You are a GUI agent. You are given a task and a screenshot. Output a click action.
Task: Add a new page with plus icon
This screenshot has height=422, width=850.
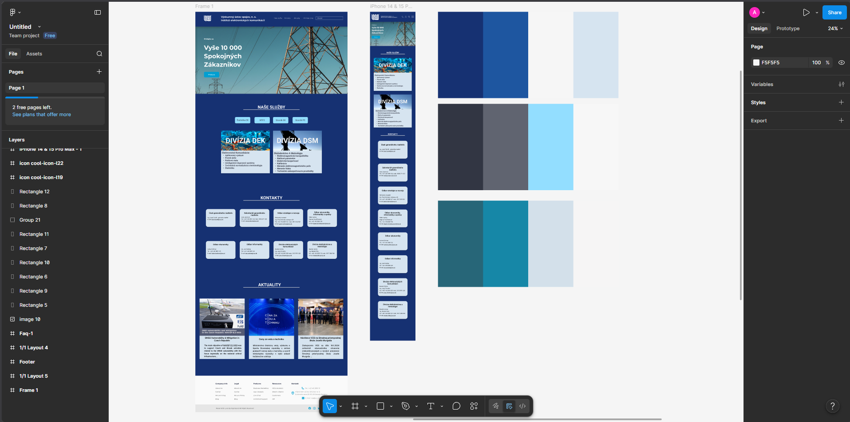click(x=99, y=71)
